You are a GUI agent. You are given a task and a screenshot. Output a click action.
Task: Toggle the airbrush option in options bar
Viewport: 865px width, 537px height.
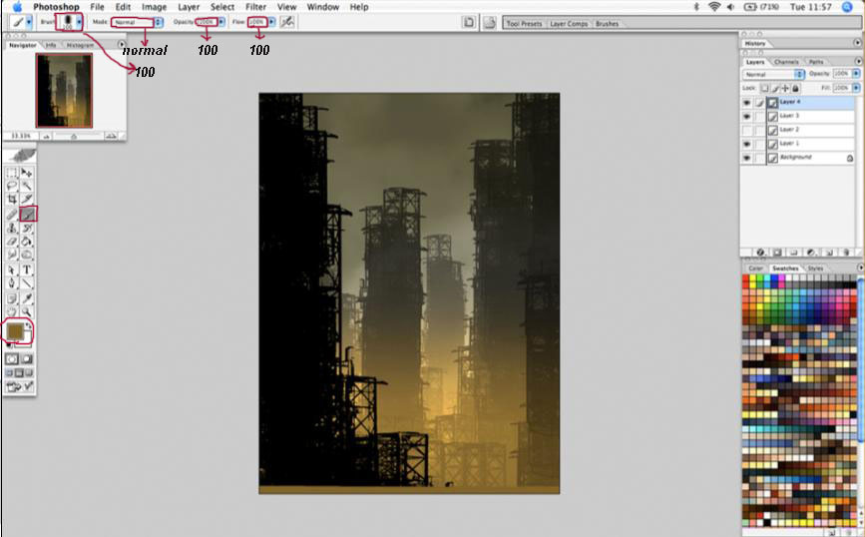coord(287,22)
